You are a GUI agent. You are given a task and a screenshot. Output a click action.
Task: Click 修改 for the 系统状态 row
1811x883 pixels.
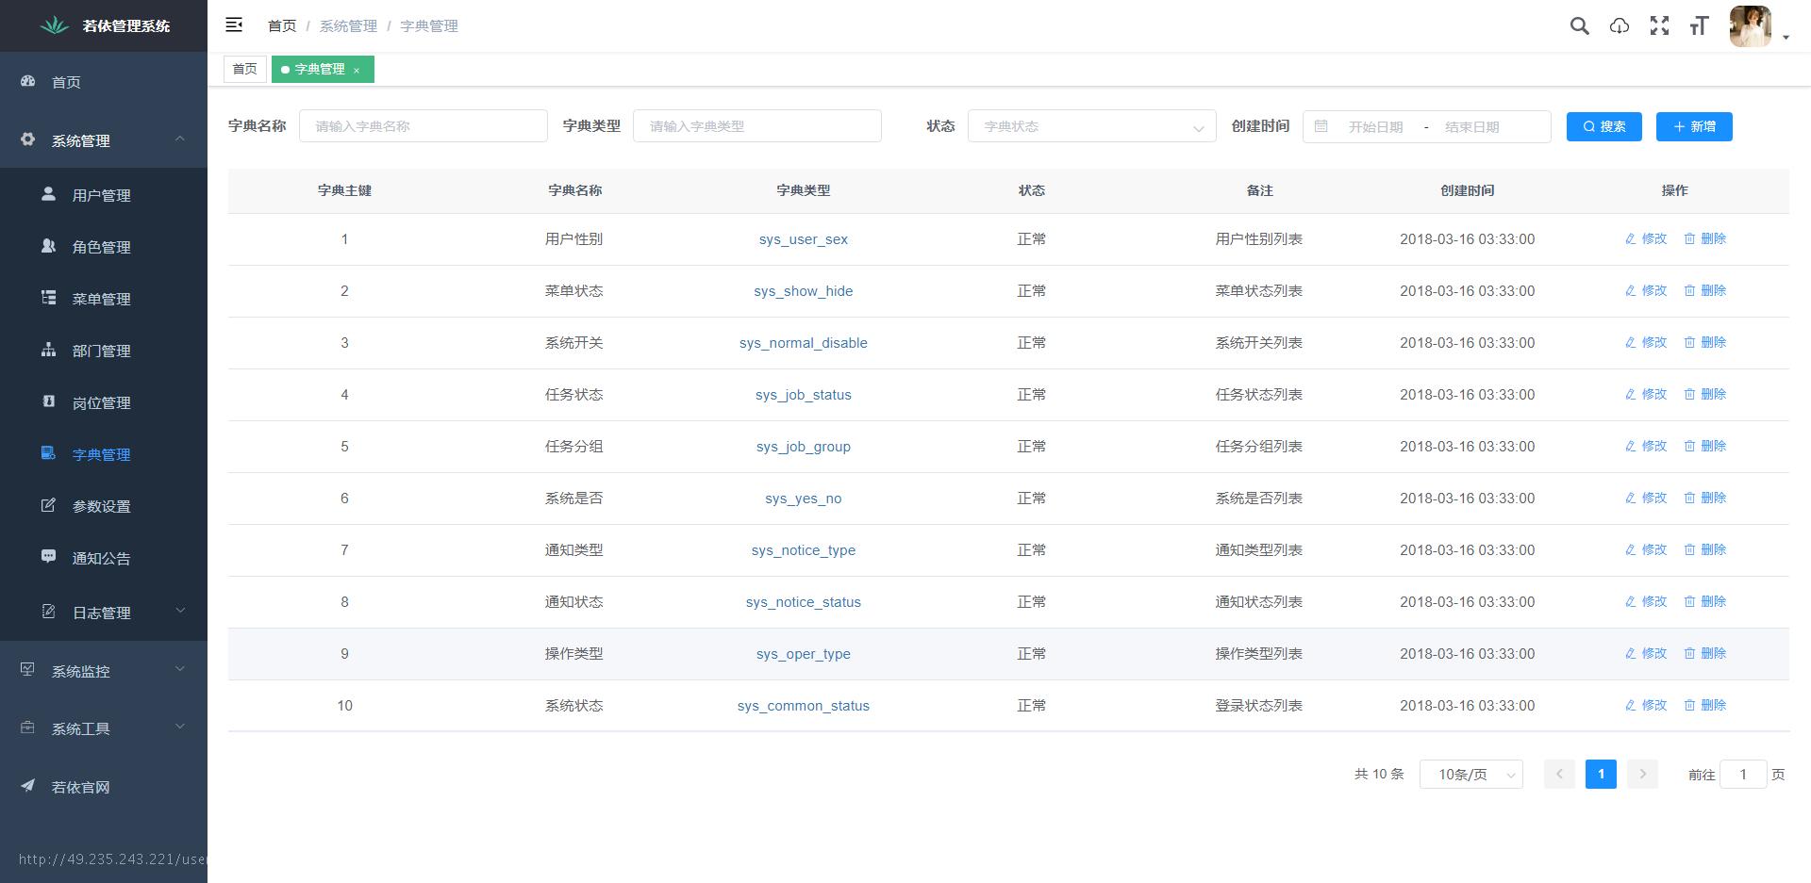pyautogui.click(x=1646, y=705)
